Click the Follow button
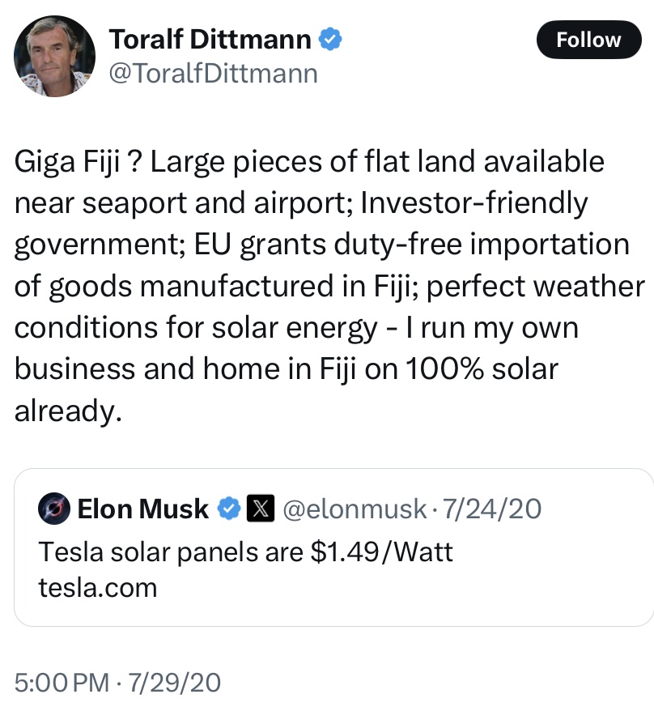This screenshot has width=654, height=707. tap(588, 40)
